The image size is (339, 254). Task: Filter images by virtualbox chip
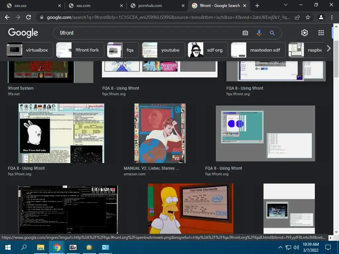[x=30, y=50]
